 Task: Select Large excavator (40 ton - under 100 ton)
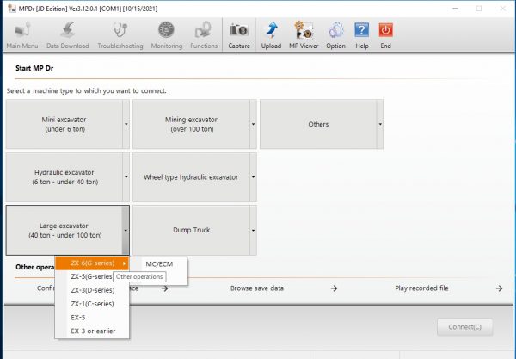(x=64, y=230)
